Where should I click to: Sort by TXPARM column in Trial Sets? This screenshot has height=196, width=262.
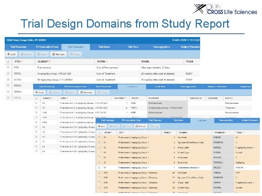[x=183, y=132]
